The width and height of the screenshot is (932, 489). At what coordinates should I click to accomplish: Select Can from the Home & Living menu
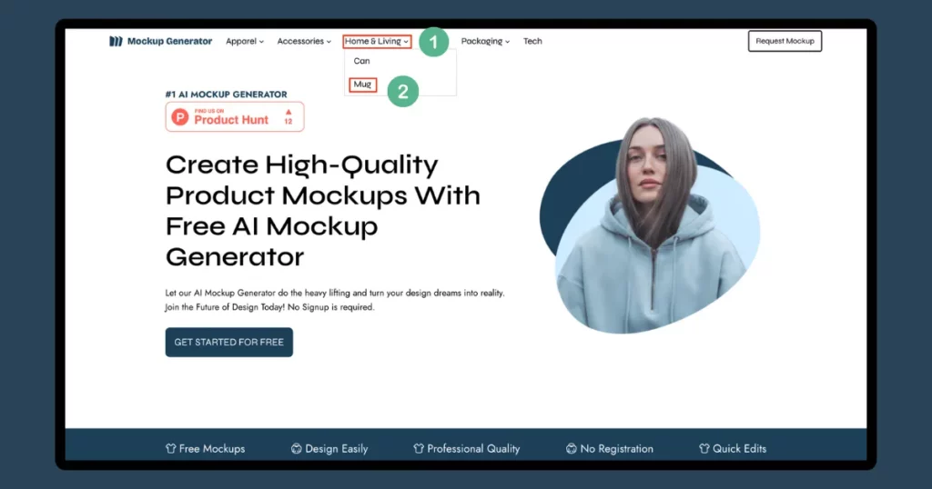(x=362, y=61)
